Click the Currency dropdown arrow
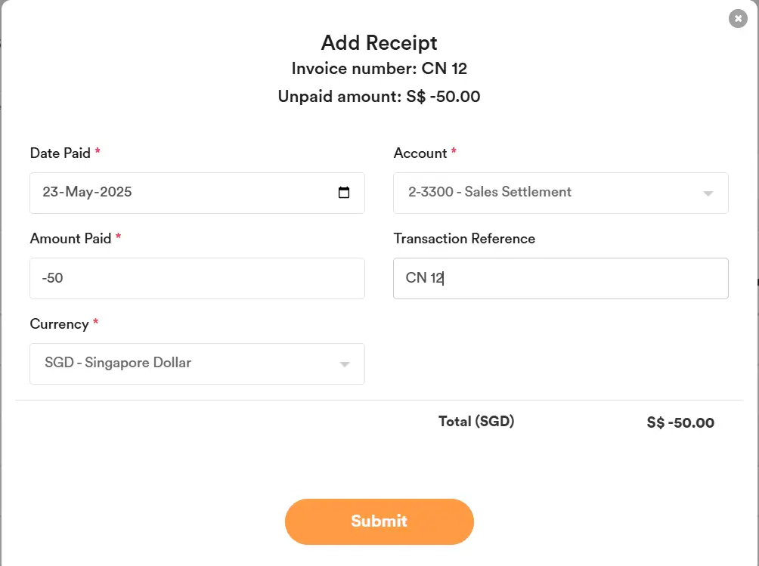 [x=345, y=363]
